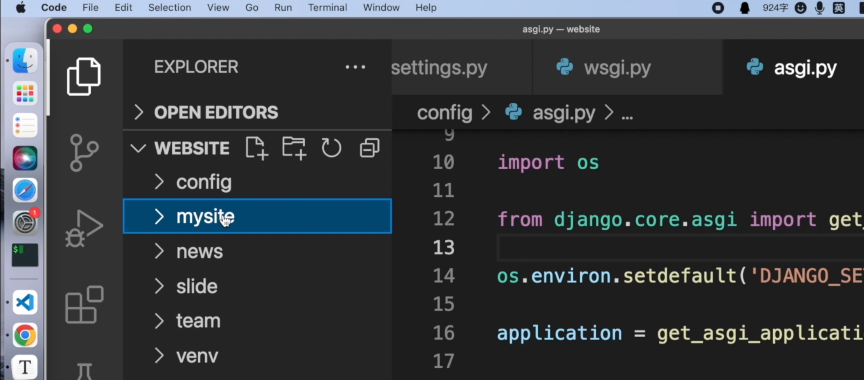The width and height of the screenshot is (864, 380).
Task: Switch the 英 input method icon
Action: tap(839, 8)
